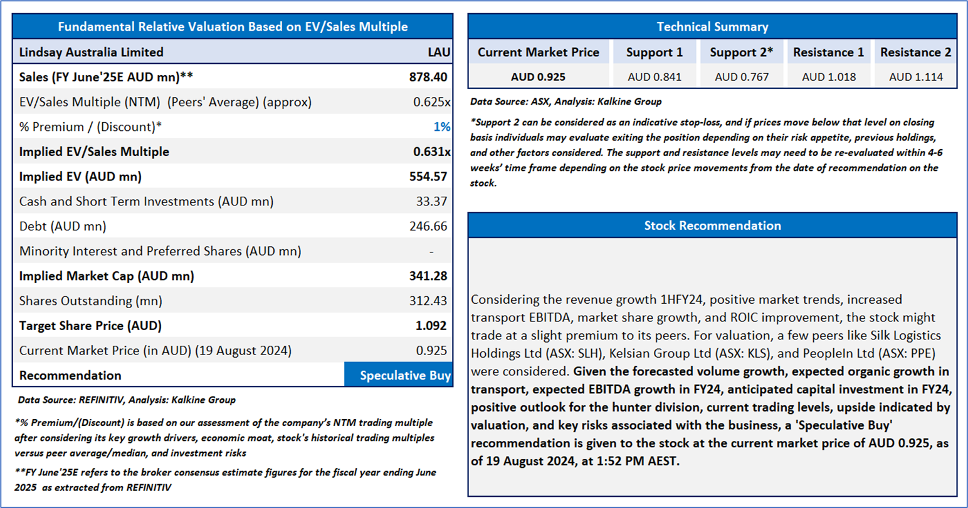Click the 'Fundamental Relative Valuation Based on EV/Sales Multiple' header
This screenshot has width=968, height=508.
pyautogui.click(x=233, y=27)
